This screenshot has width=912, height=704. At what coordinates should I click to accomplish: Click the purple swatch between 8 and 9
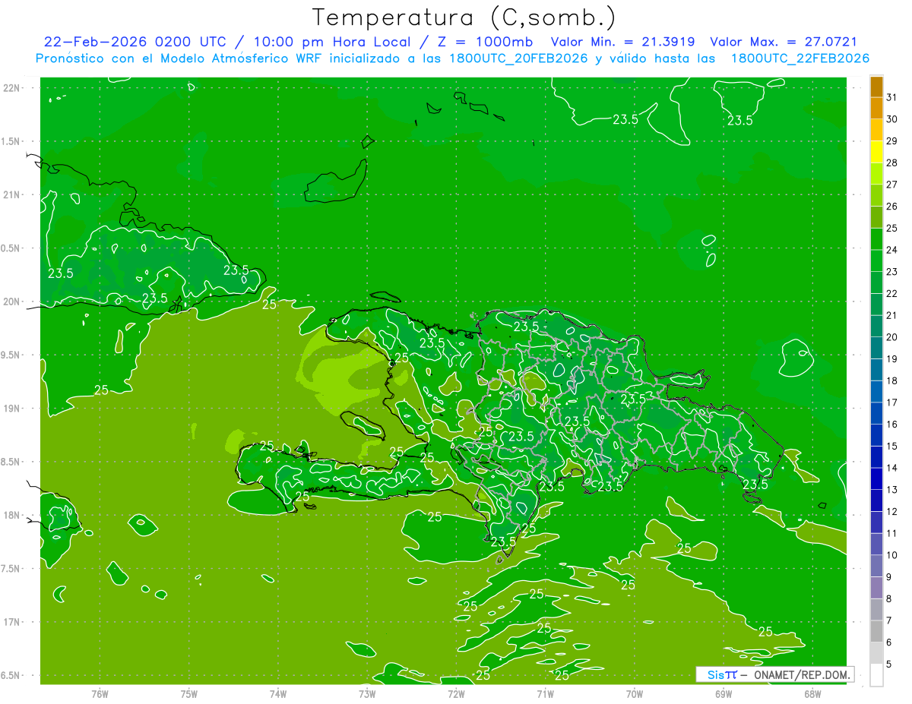(876, 588)
